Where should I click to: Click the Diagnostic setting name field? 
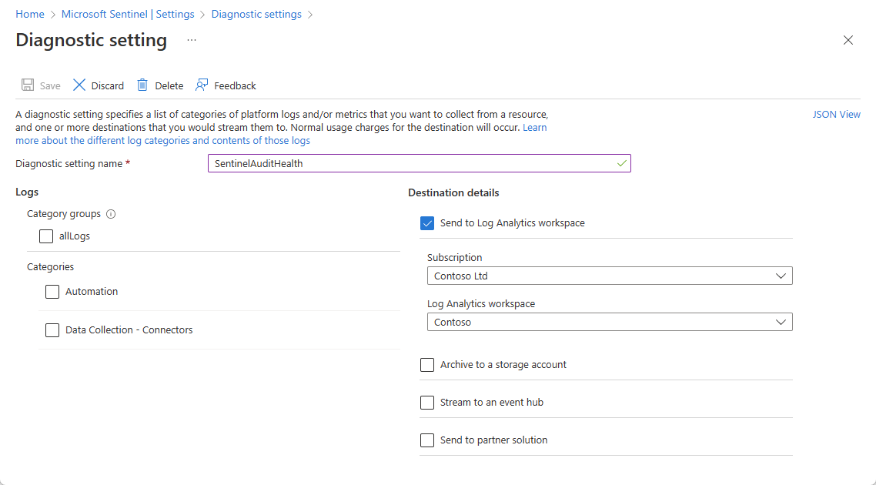click(419, 163)
